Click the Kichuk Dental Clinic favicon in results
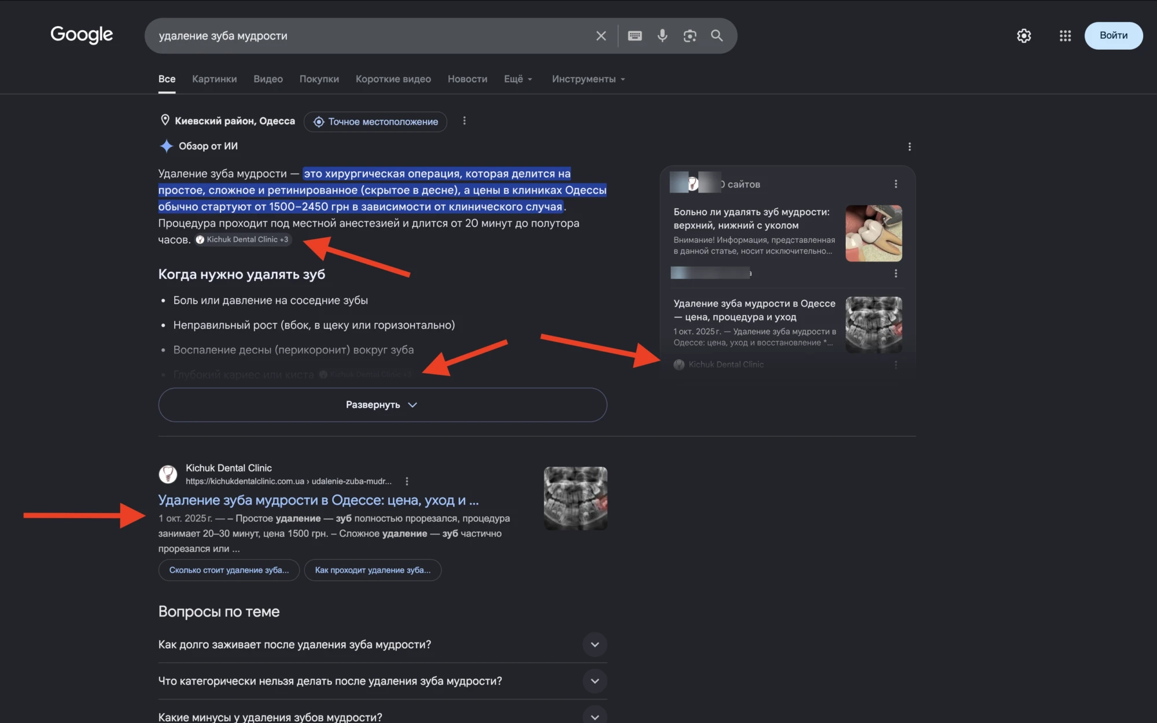Screen dimensions: 1157x723 pos(168,474)
